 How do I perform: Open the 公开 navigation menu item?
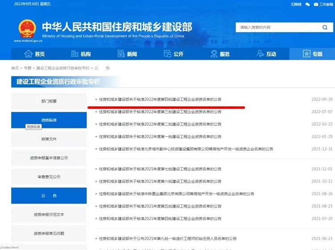pyautogui.click(x=174, y=54)
